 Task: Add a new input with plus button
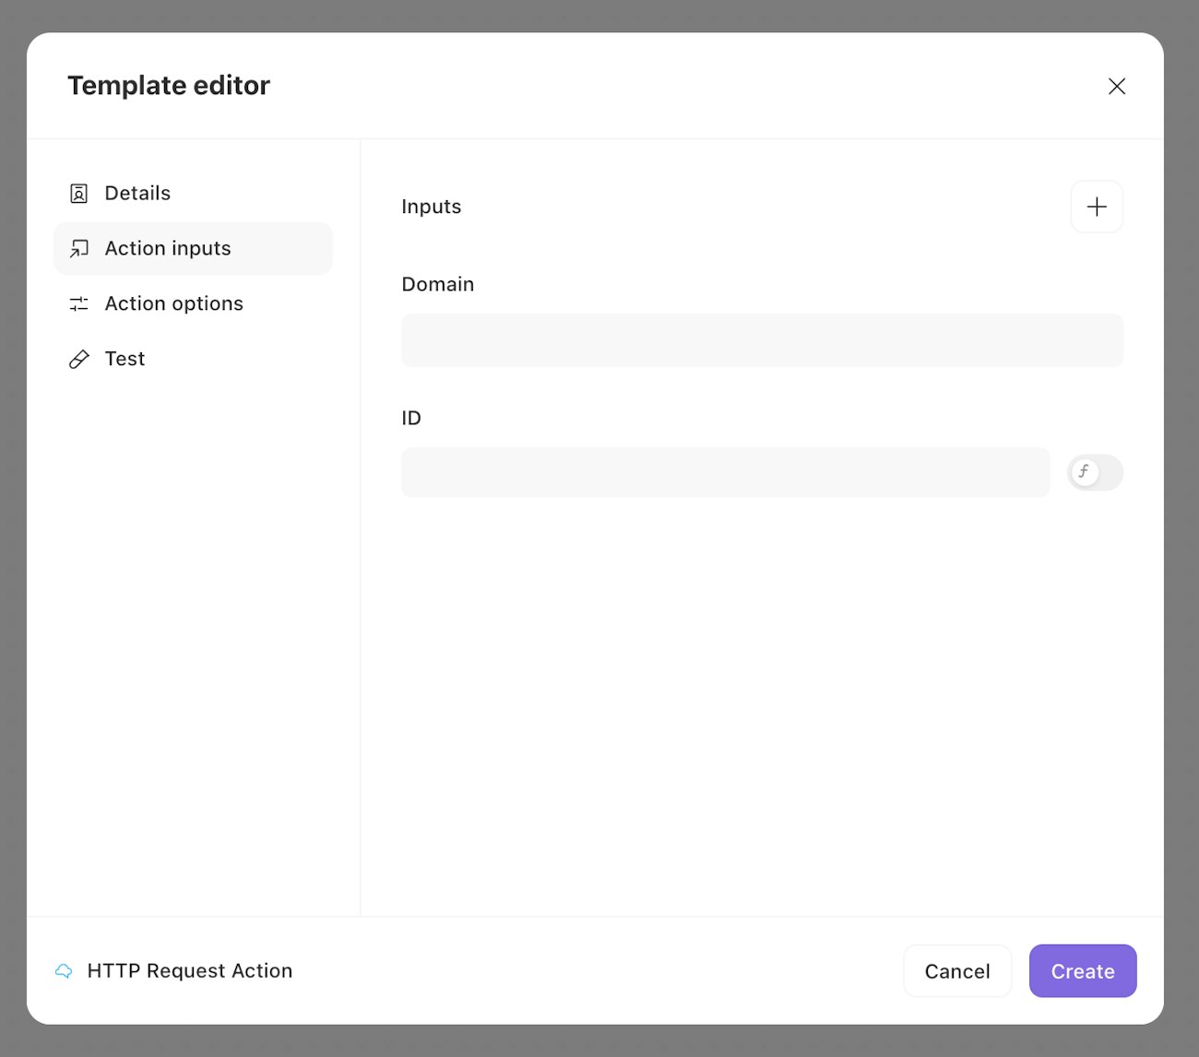click(x=1097, y=207)
